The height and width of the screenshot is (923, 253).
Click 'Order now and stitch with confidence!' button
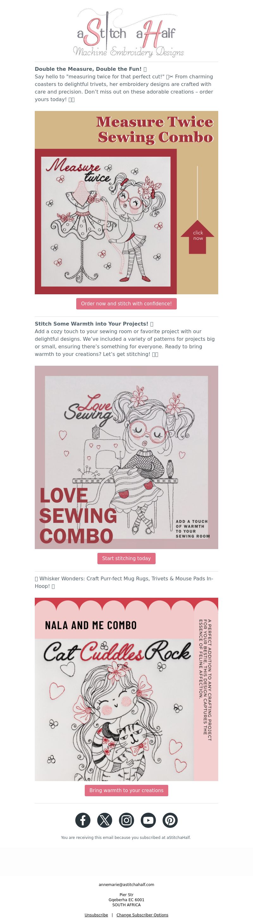126,303
